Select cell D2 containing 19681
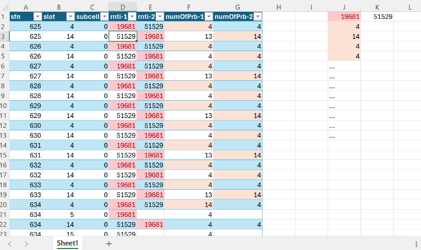421x250 pixels. 123,27
